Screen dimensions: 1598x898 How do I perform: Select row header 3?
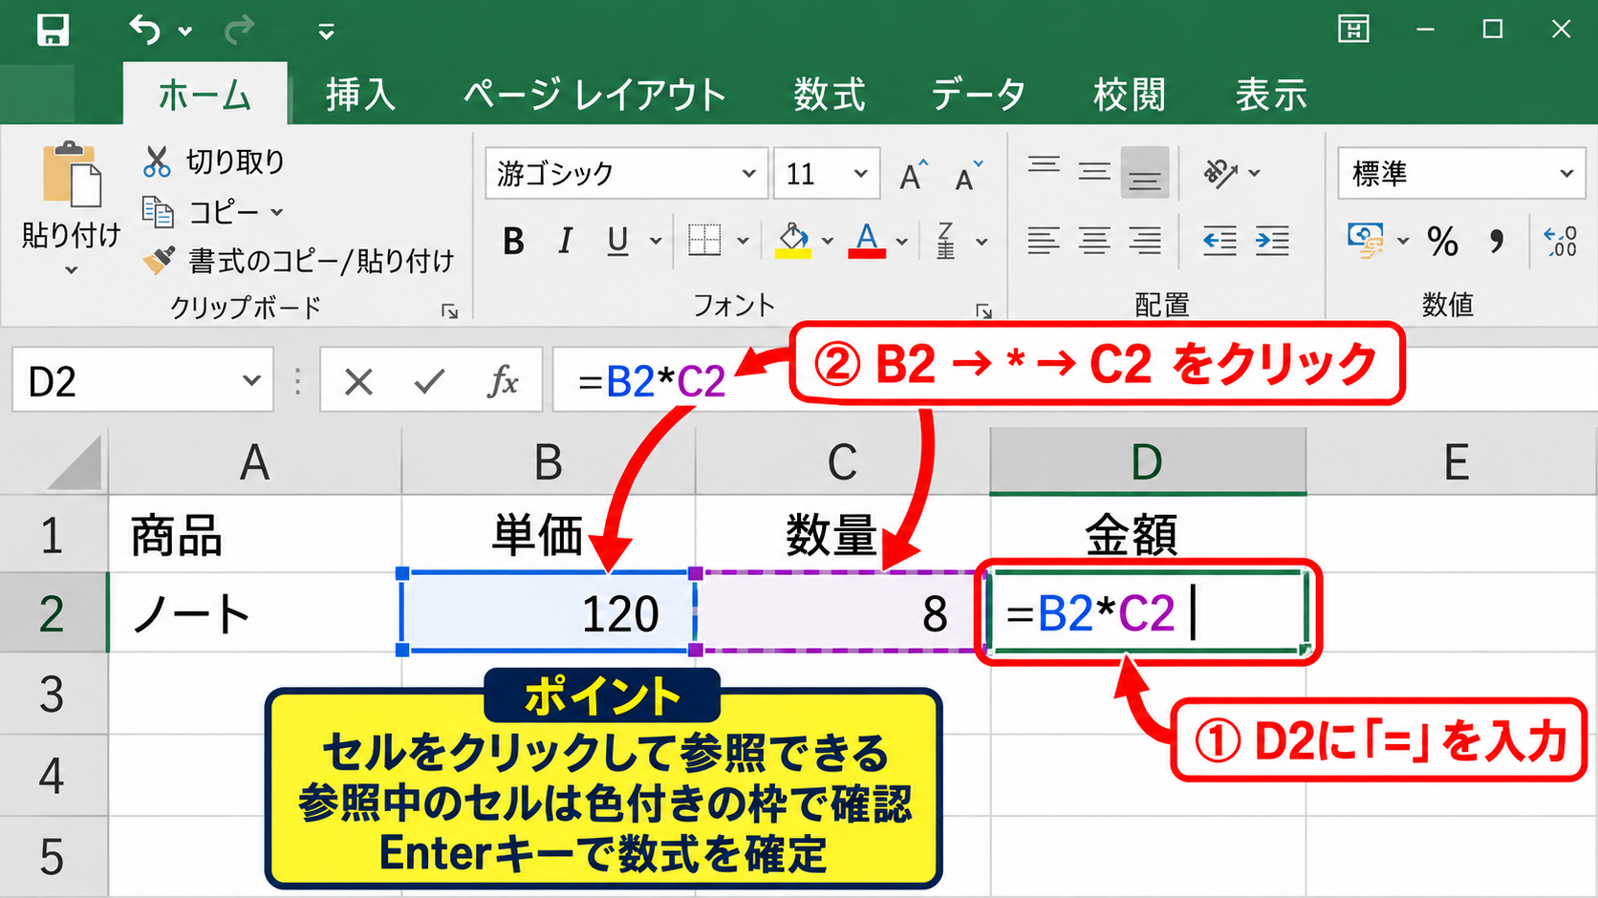[x=53, y=694]
